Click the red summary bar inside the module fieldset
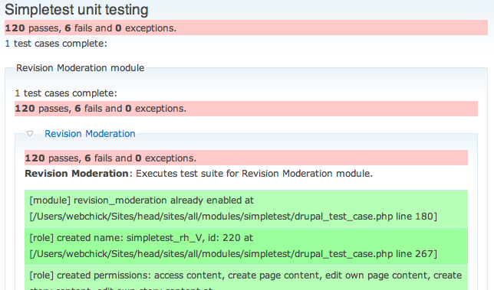The width and height of the screenshot is (494, 290). [246, 109]
